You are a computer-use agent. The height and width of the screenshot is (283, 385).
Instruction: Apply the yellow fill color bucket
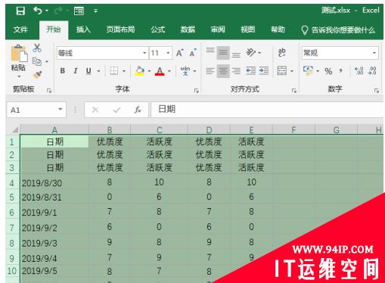[x=140, y=71]
